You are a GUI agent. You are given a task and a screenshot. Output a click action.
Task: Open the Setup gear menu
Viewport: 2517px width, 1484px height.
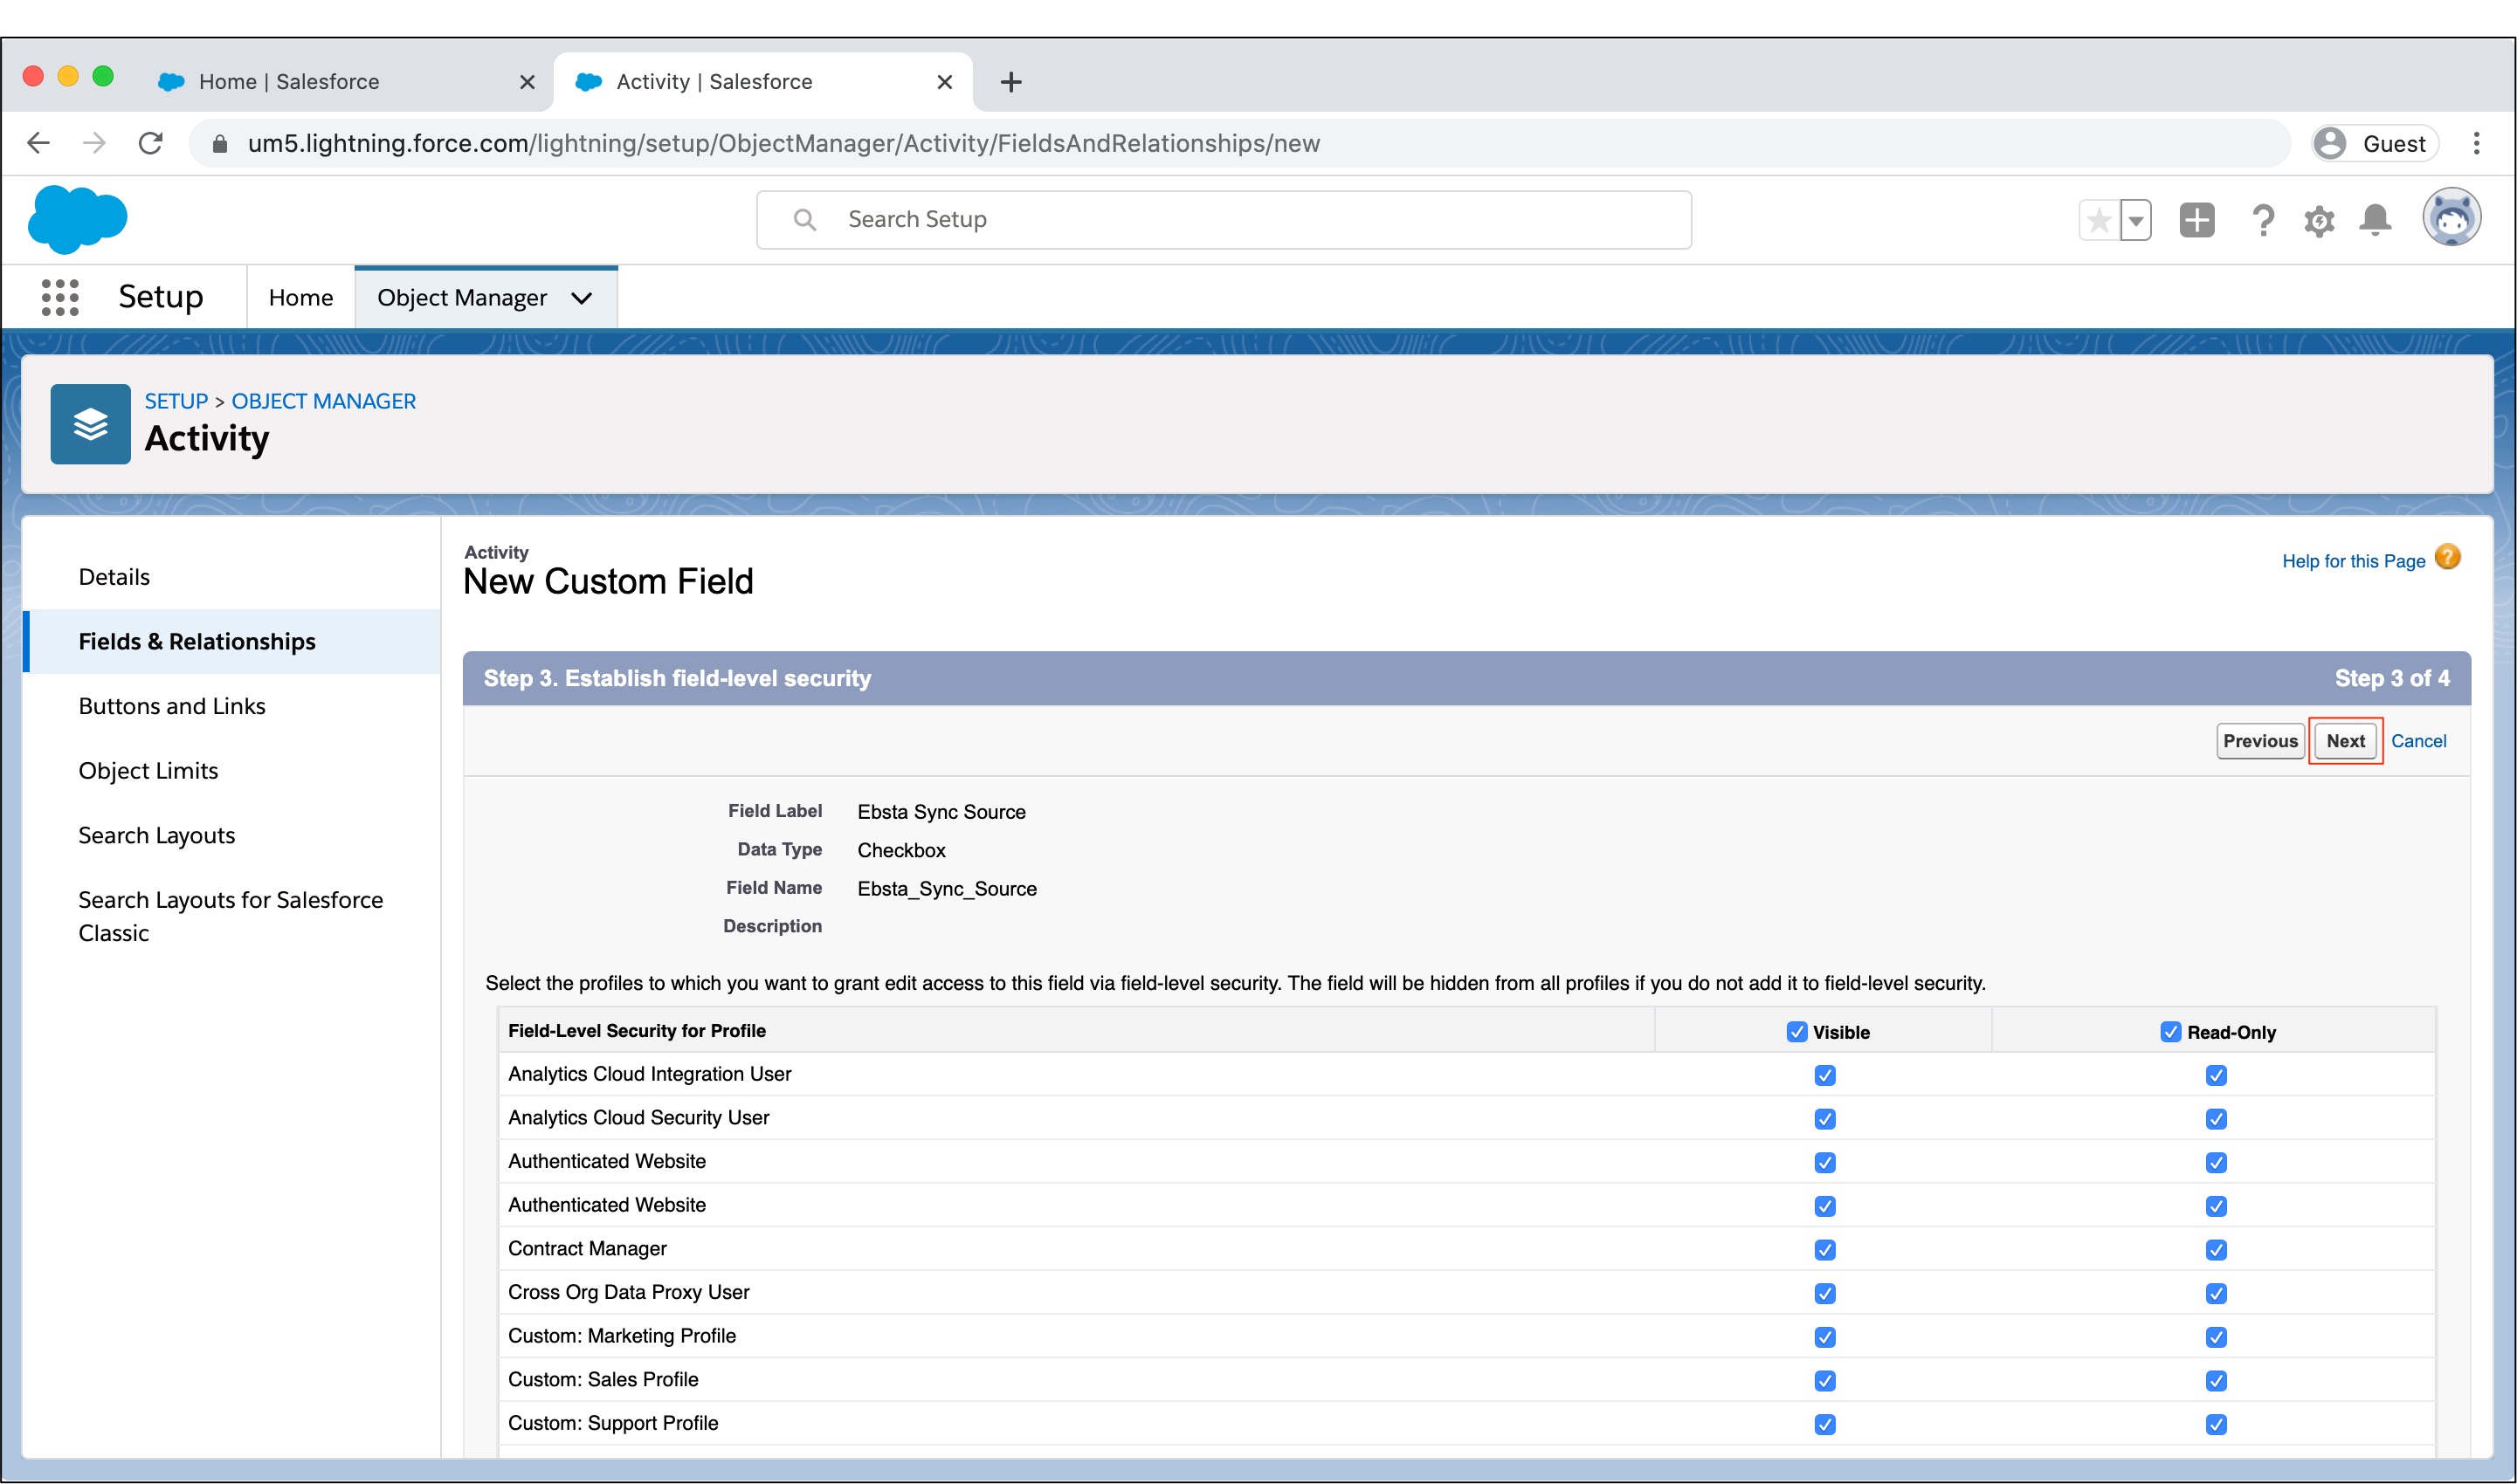[x=2319, y=220]
